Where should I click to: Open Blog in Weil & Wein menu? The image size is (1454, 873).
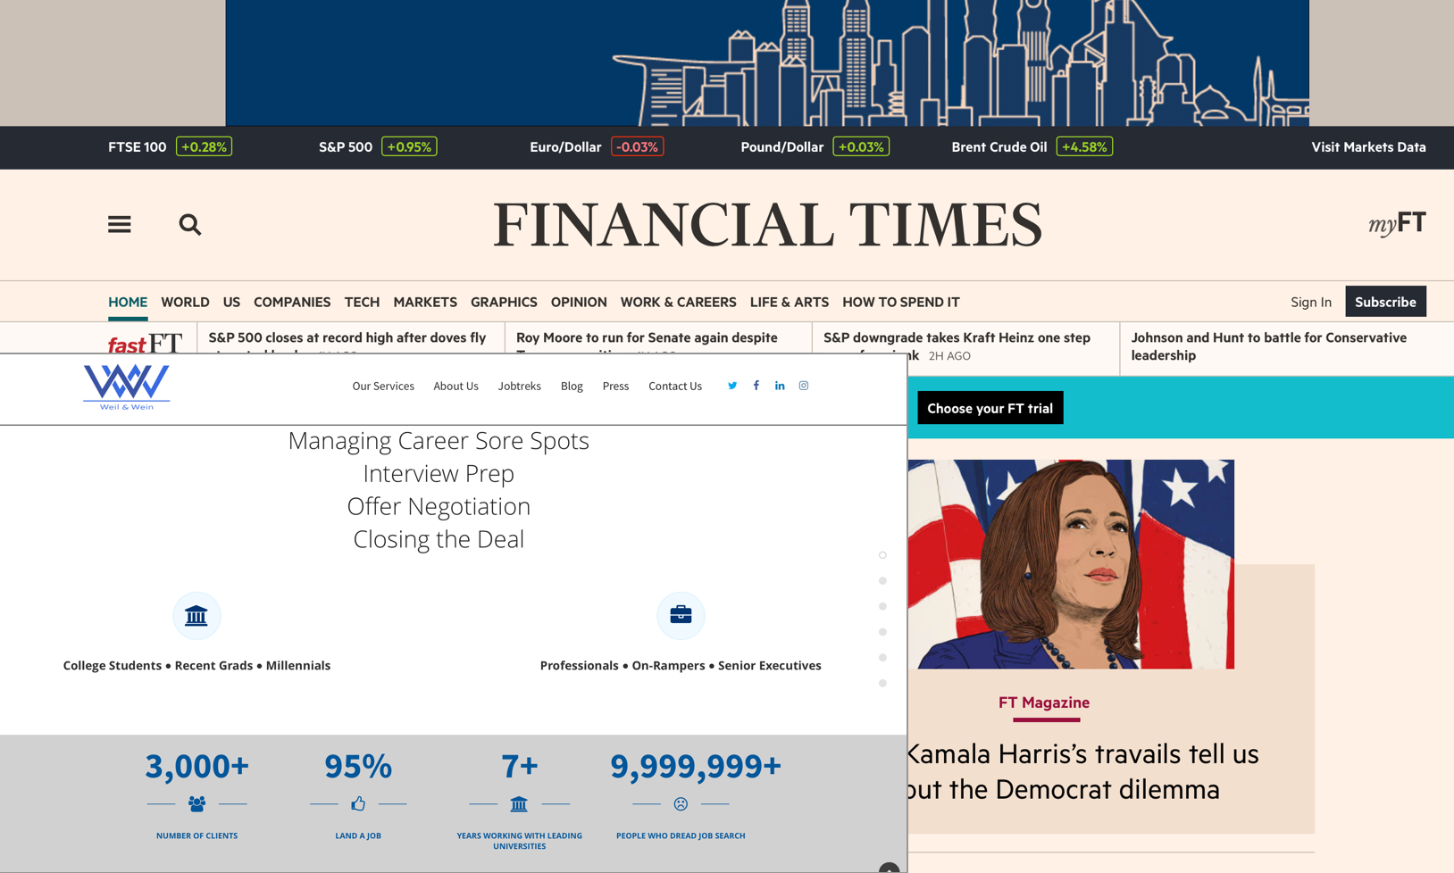(x=572, y=386)
